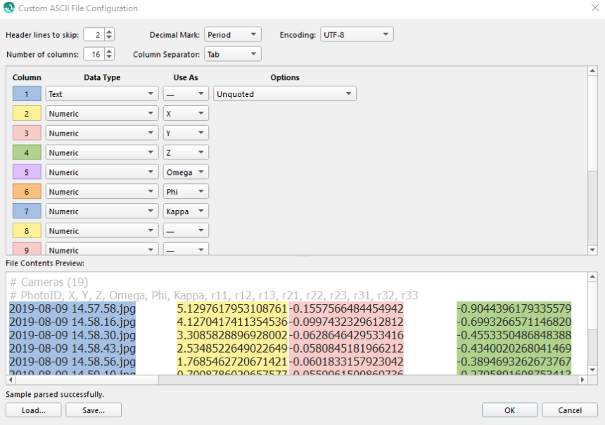
Task: Click the yellow column 2 color swatch
Action: point(27,114)
